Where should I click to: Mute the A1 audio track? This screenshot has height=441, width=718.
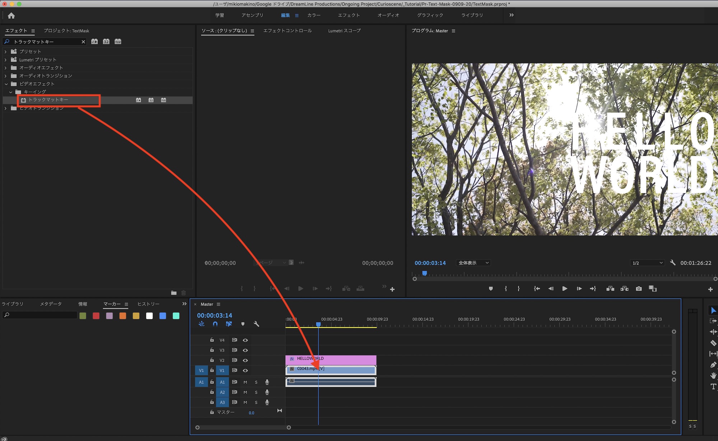click(x=245, y=382)
